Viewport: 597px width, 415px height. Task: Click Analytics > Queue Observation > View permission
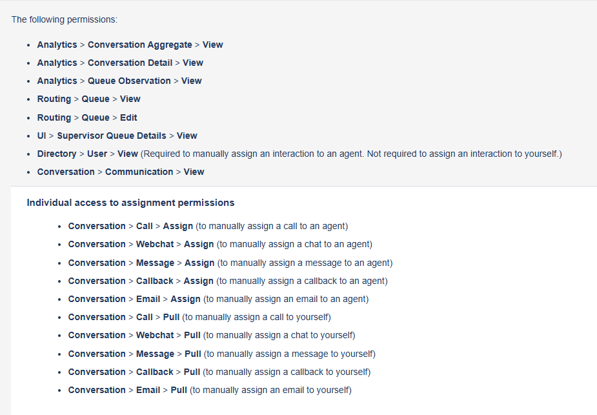point(119,81)
